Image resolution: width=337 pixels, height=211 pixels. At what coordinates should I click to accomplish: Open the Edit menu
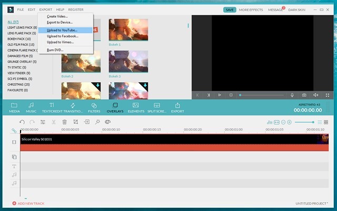click(32, 9)
